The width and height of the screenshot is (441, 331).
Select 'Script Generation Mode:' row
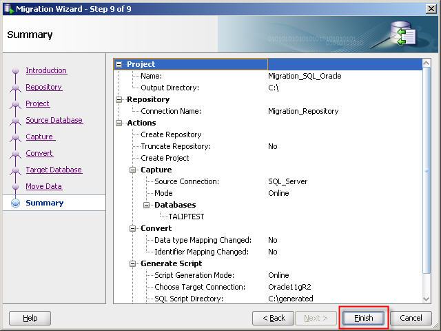(268, 275)
